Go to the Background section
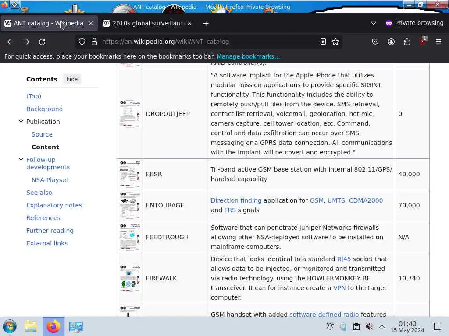Viewport: 449px width, 336px height. coord(44,109)
